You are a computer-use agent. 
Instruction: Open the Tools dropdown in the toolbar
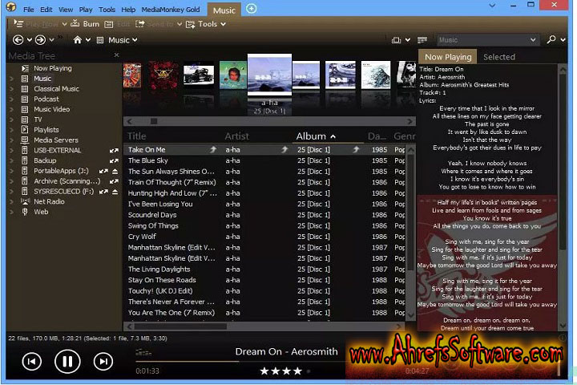click(x=207, y=24)
